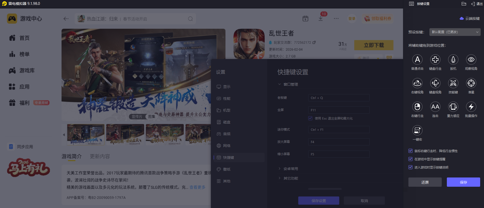
Task: Open 应用 in the game center sidebar
Action: point(19,87)
